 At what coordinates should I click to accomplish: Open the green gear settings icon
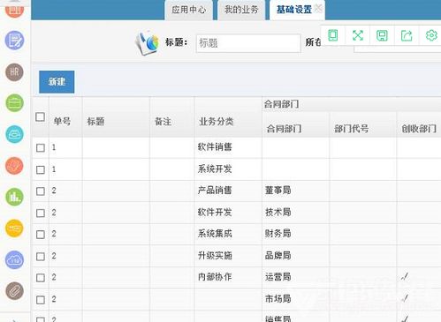click(431, 35)
